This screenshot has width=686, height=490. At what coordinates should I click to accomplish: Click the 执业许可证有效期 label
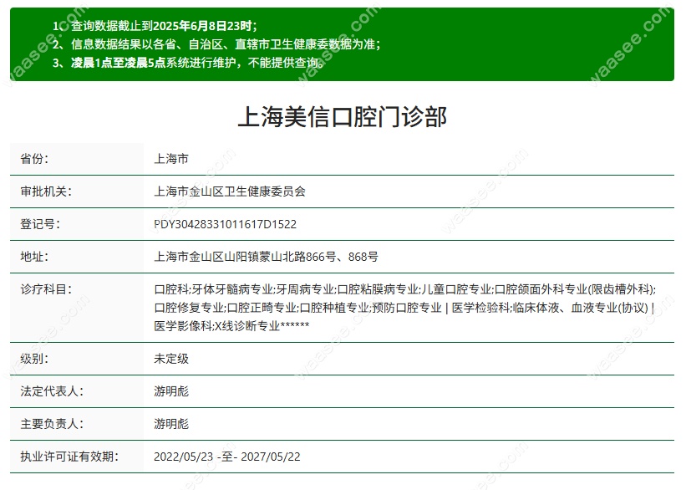tap(69, 457)
